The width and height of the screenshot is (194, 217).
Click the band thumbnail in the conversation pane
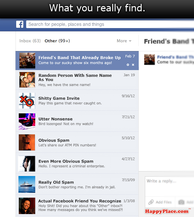(x=149, y=59)
